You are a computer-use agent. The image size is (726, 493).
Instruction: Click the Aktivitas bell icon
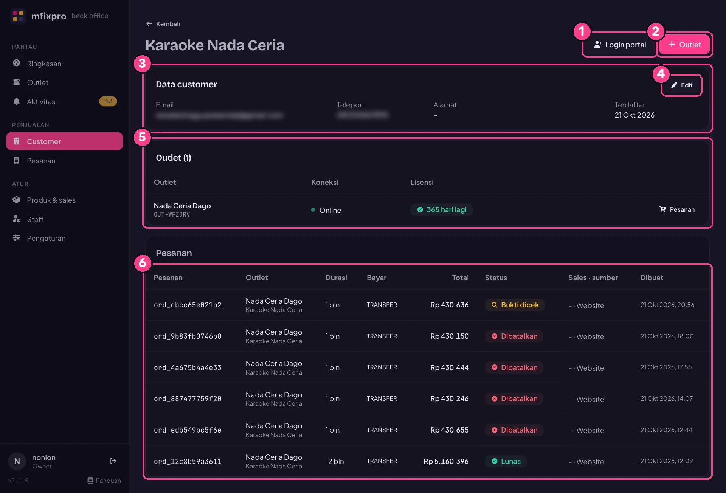[x=16, y=101]
